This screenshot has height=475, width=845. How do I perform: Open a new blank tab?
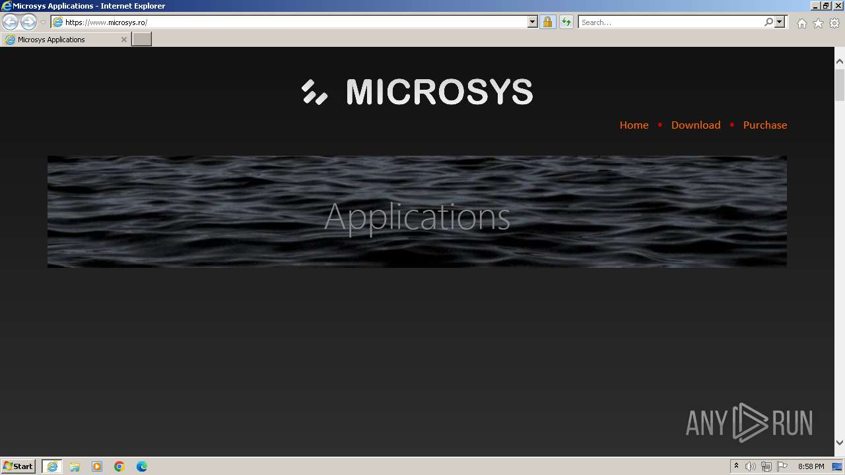[x=142, y=40]
